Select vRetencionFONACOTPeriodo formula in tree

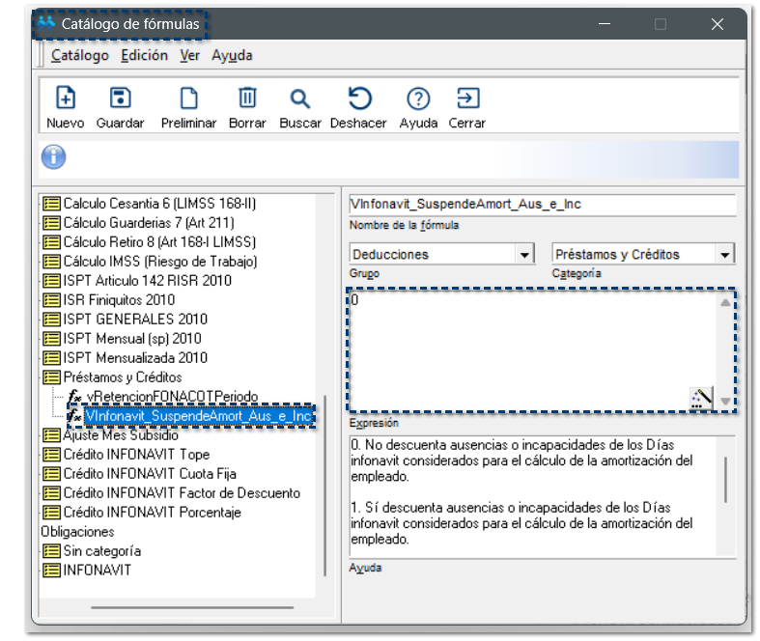pyautogui.click(x=172, y=397)
